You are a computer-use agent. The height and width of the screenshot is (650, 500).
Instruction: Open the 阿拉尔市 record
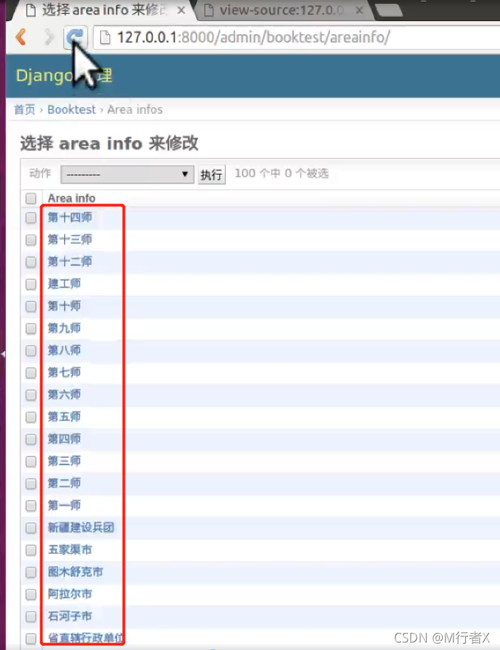click(x=70, y=594)
